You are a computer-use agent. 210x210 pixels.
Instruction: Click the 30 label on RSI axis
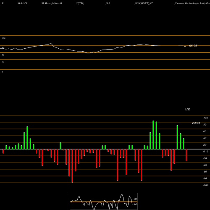(3, 62)
